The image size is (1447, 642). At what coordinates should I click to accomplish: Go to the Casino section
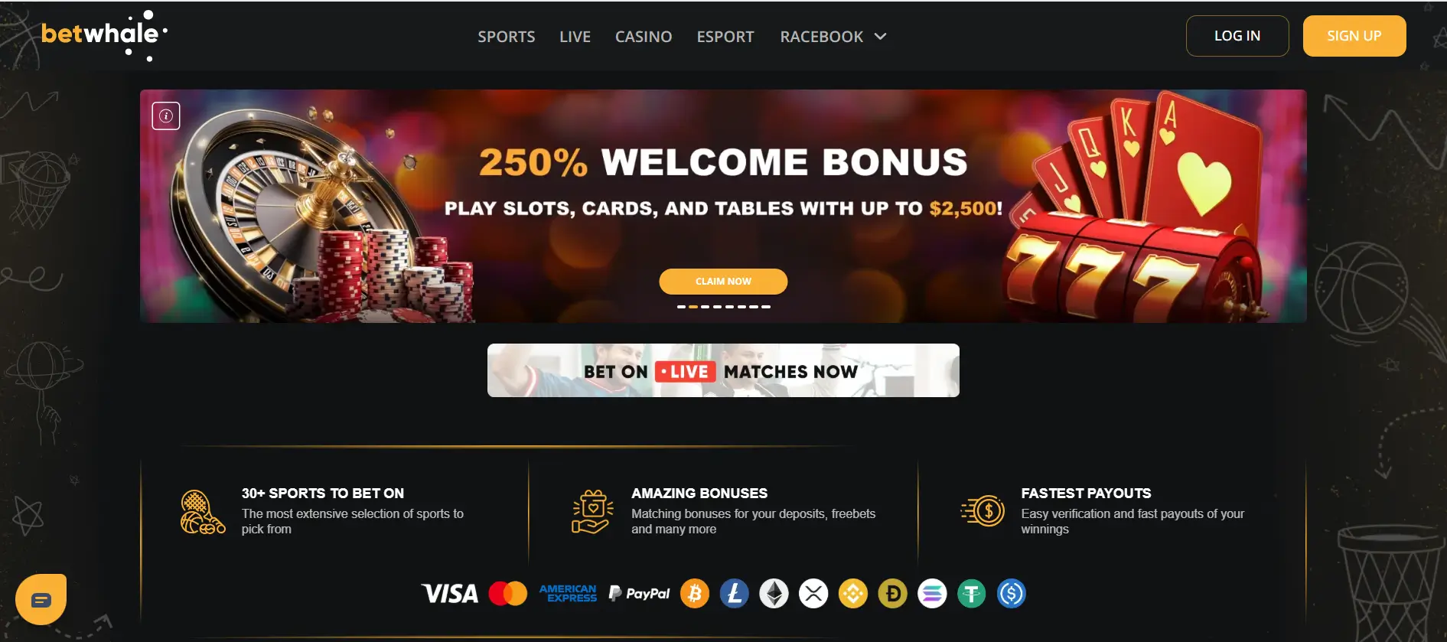644,37
